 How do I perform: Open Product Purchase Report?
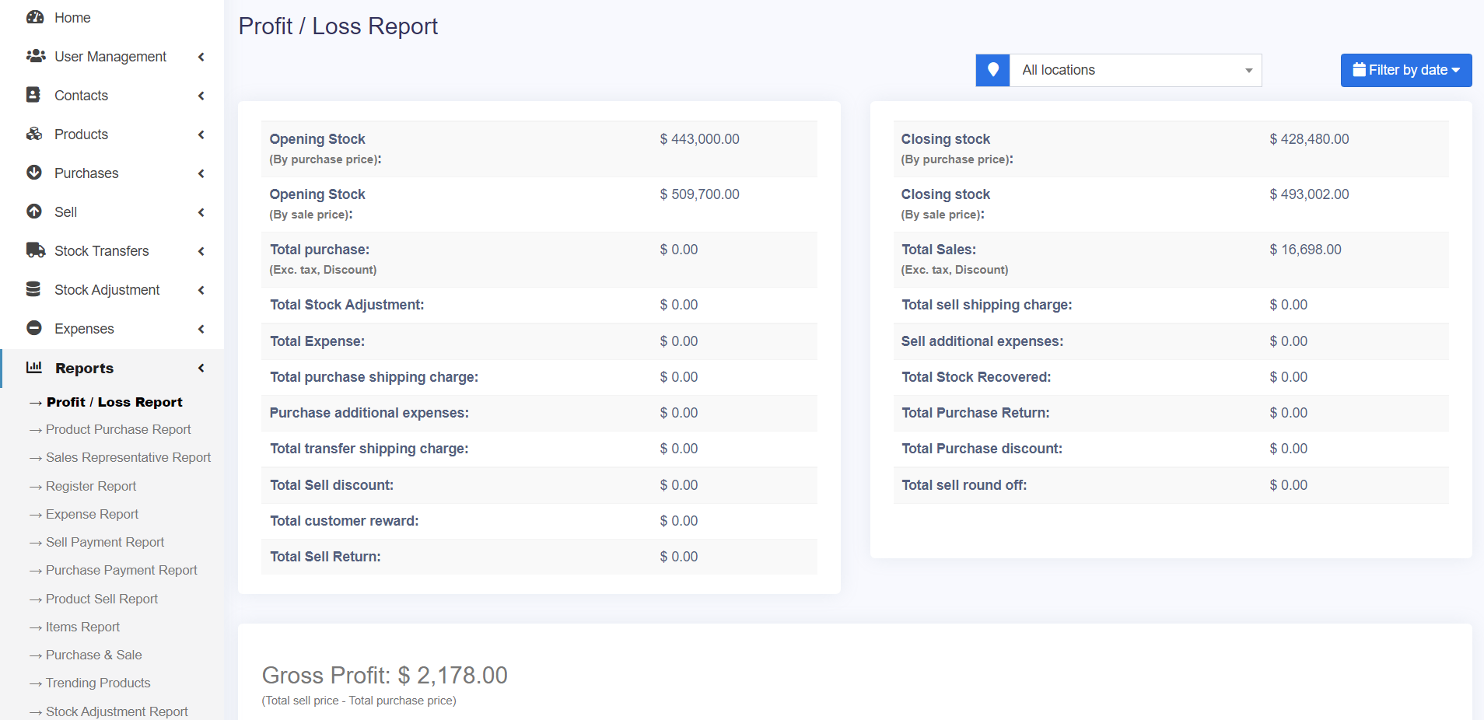pos(117,429)
